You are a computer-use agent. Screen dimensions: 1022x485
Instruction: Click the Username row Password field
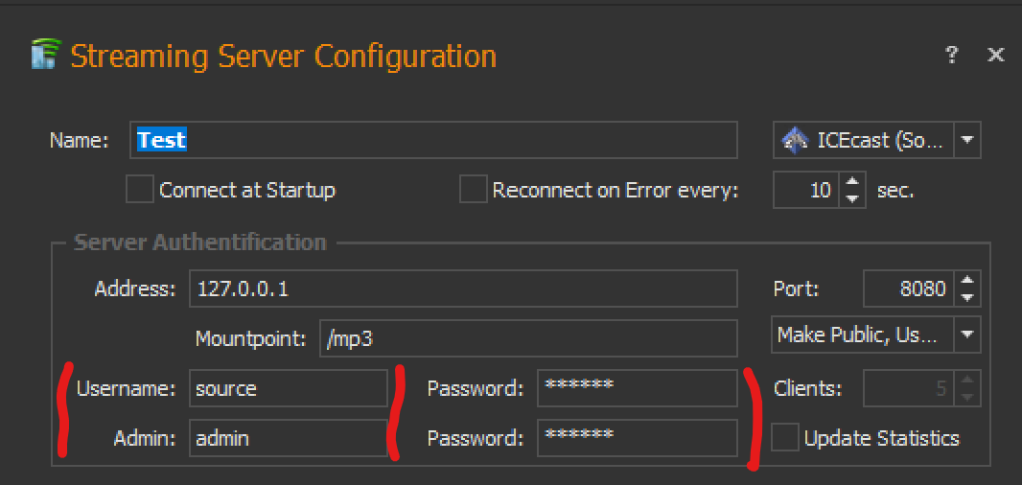click(637, 388)
